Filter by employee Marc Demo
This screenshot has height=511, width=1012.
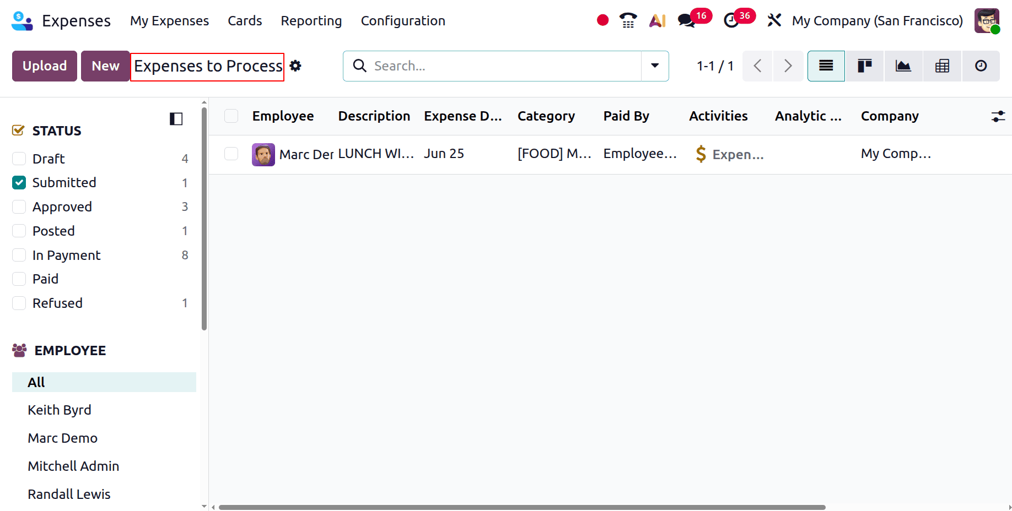click(63, 438)
